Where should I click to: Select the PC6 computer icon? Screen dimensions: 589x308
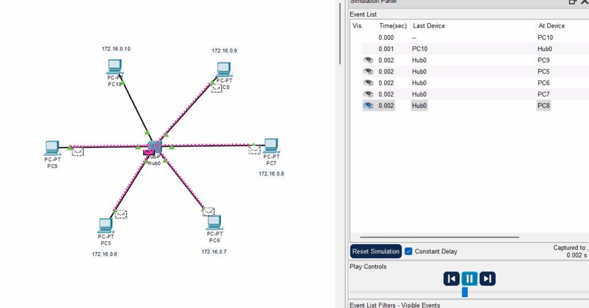click(x=214, y=223)
